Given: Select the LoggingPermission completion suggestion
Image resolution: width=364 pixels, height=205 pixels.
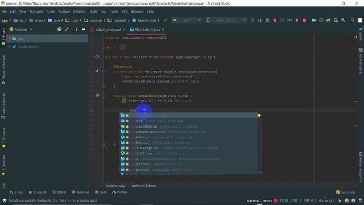Looking at the screenshot, I should point(189,132).
